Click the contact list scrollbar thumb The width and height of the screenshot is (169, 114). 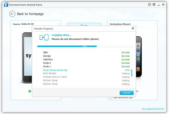(x=132, y=73)
